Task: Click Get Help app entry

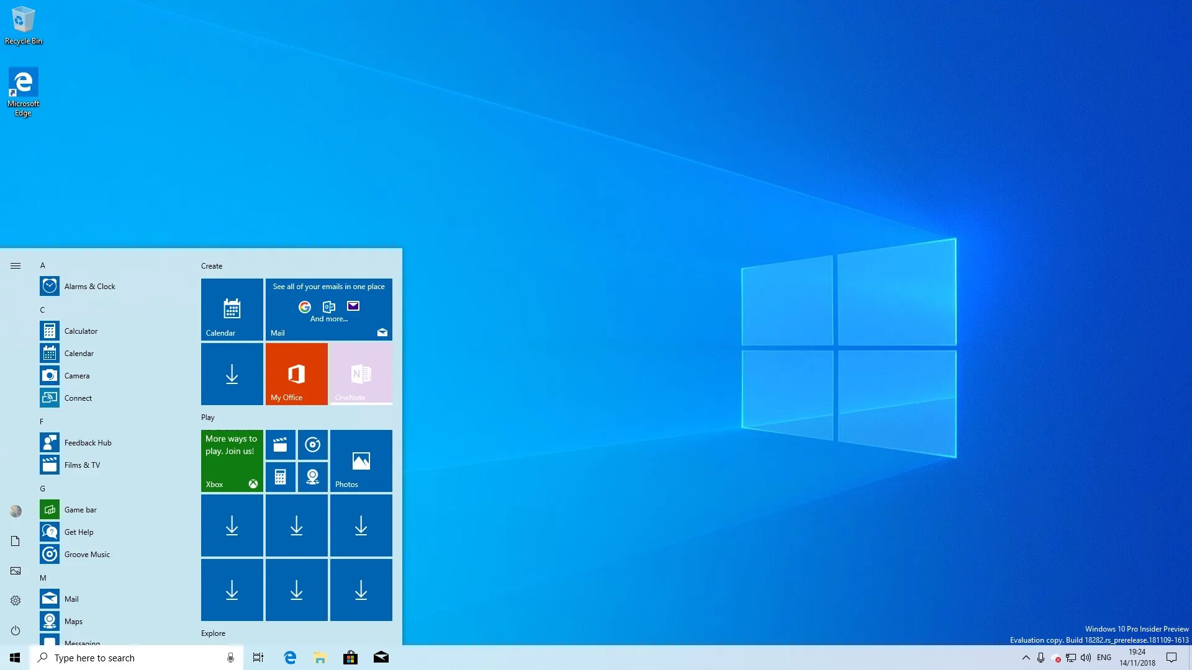Action: 79,532
